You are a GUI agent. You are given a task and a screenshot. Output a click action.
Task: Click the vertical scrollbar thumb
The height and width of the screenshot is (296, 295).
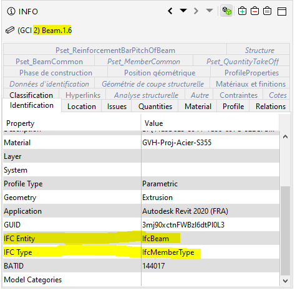tap(285, 231)
